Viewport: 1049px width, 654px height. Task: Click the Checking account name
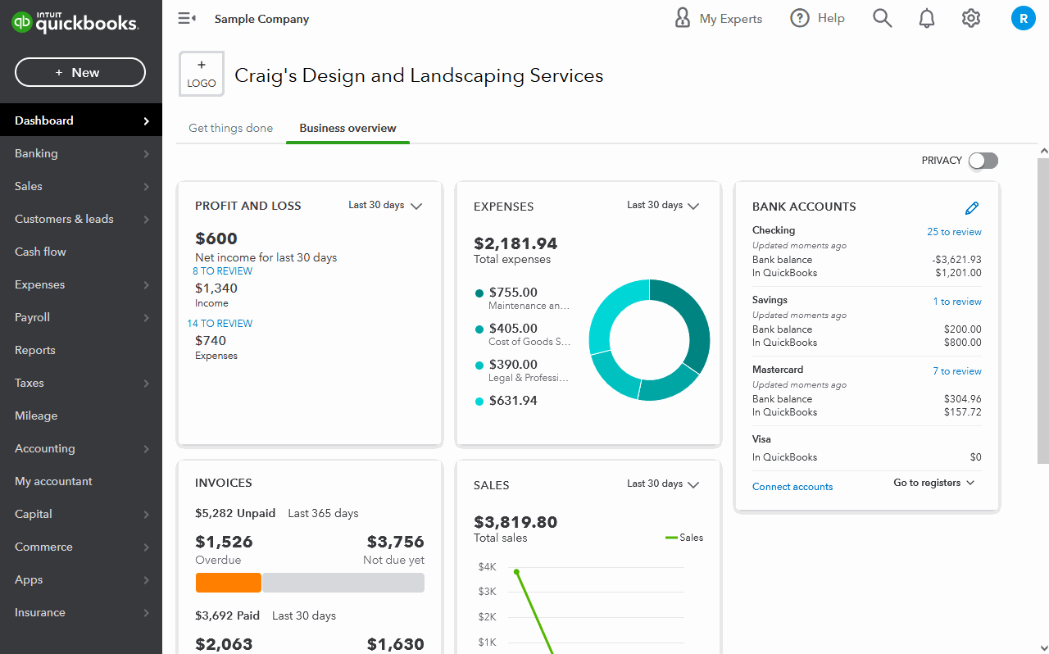pos(774,230)
